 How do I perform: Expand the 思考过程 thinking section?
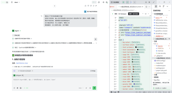pyautogui.click(x=16, y=35)
